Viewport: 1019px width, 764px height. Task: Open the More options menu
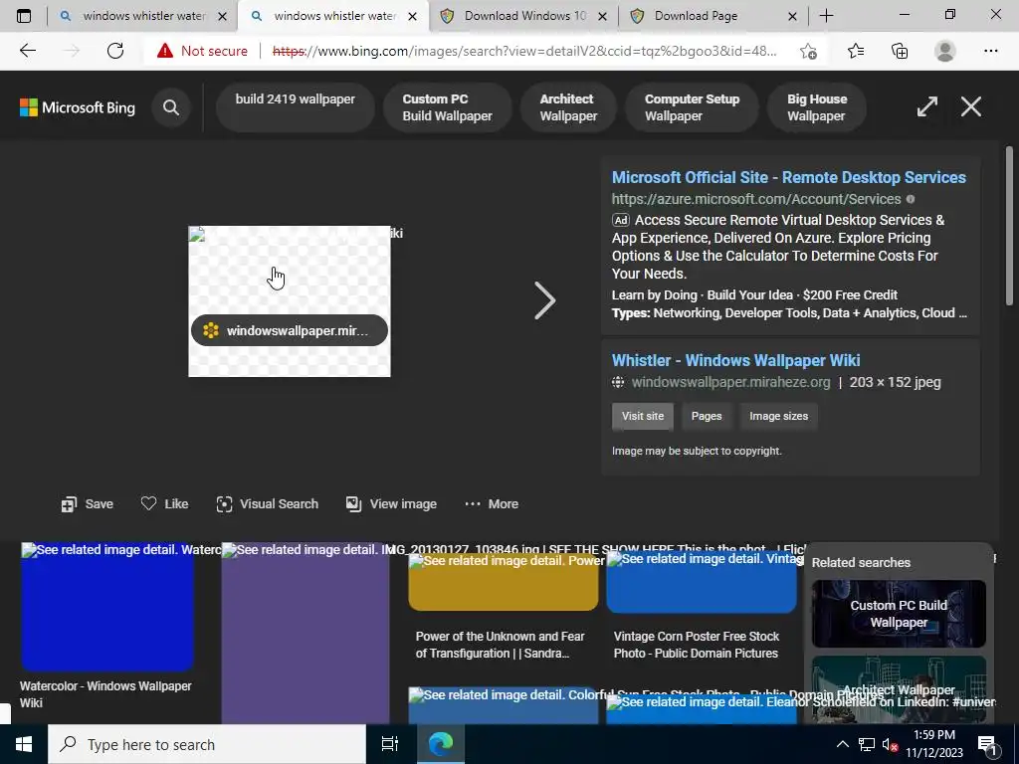(x=492, y=504)
